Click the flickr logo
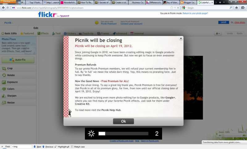 [47, 14]
